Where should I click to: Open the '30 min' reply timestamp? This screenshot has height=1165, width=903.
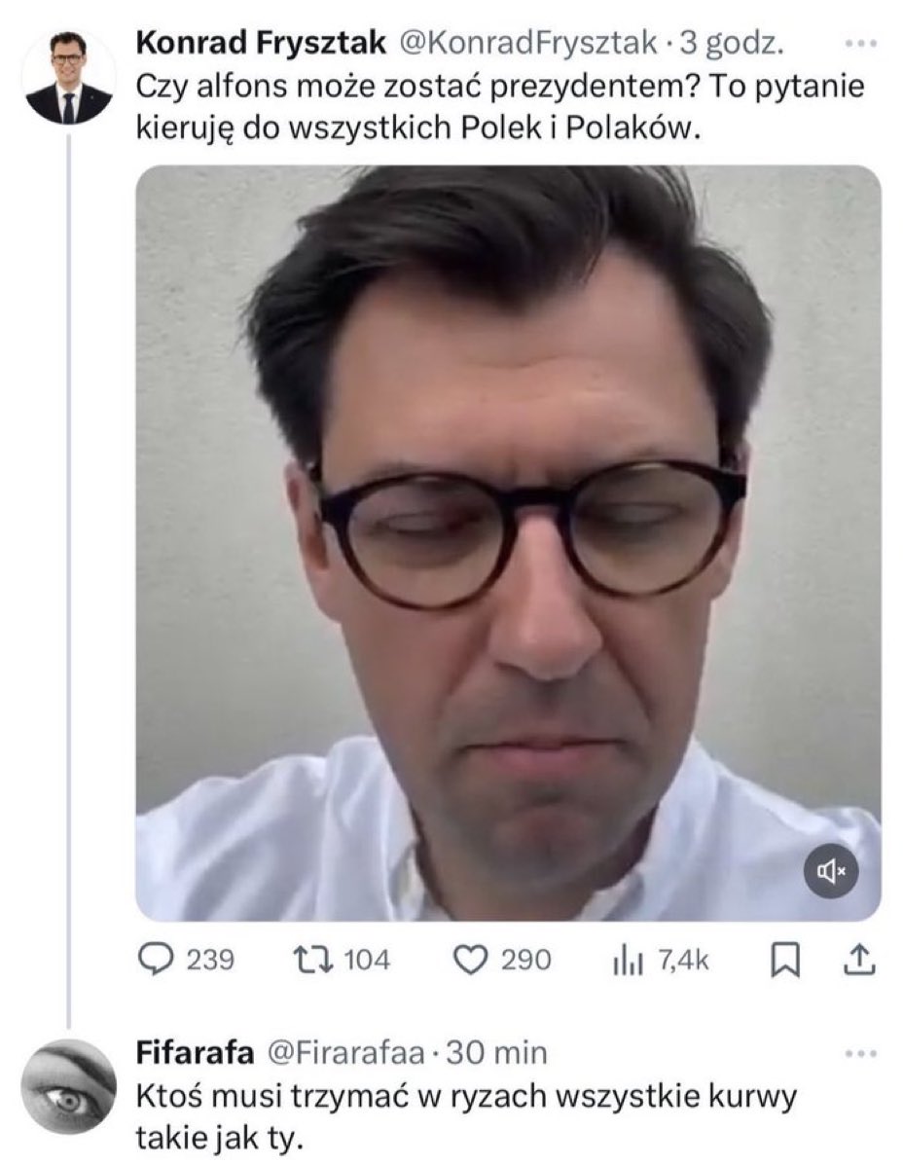tap(496, 1052)
